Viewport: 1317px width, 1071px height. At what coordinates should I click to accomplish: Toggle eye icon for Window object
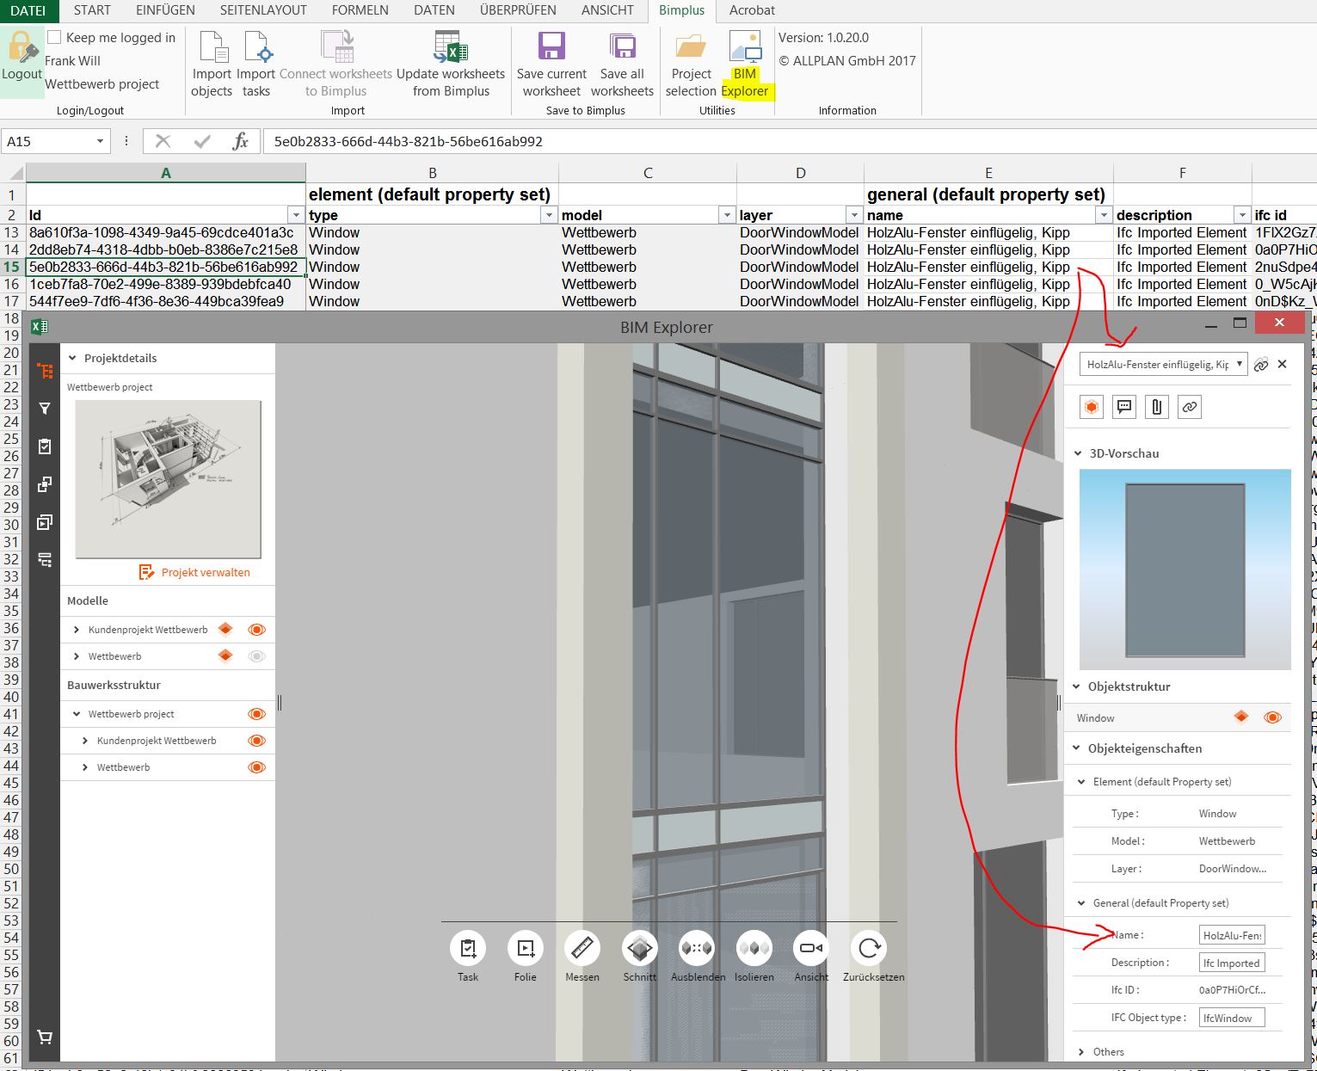pyautogui.click(x=1272, y=717)
